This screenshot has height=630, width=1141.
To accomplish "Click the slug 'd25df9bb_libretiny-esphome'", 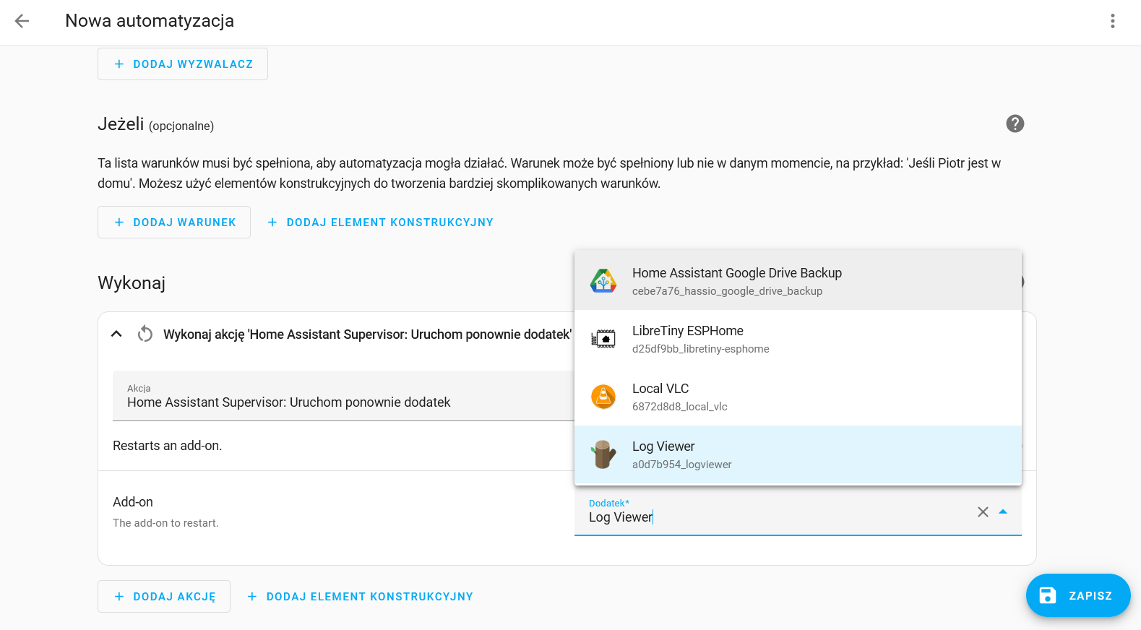I will 701,349.
